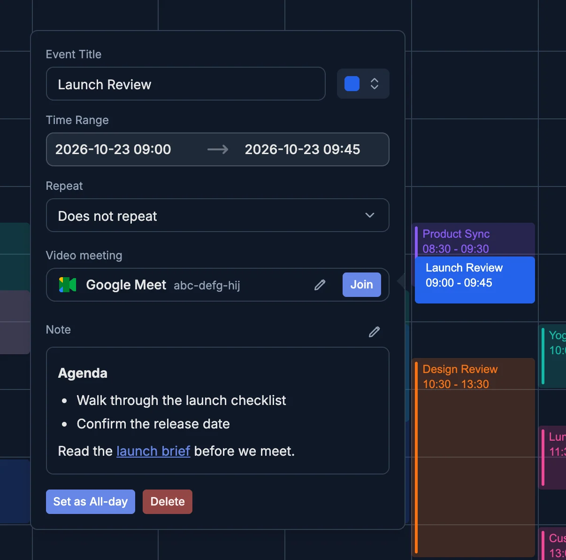The height and width of the screenshot is (560, 566).
Task: Click the meeting code abc-defg-hij
Action: click(x=207, y=285)
